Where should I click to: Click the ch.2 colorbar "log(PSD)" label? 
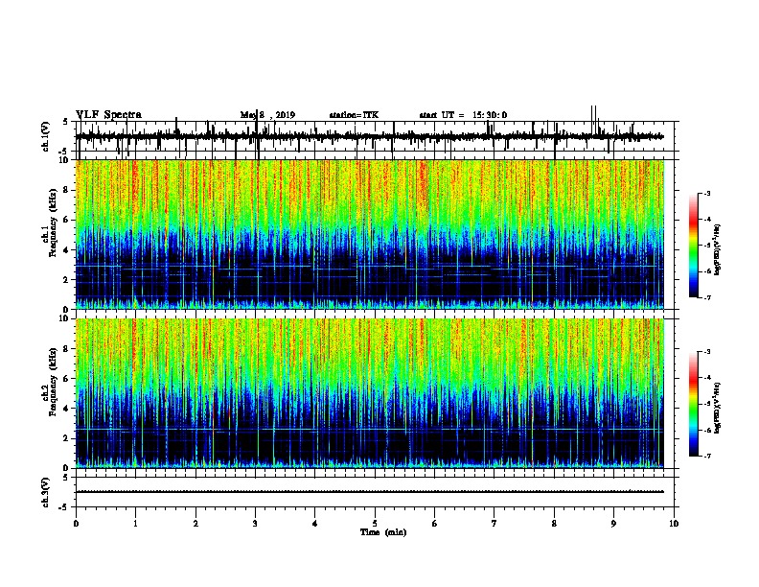(717, 409)
